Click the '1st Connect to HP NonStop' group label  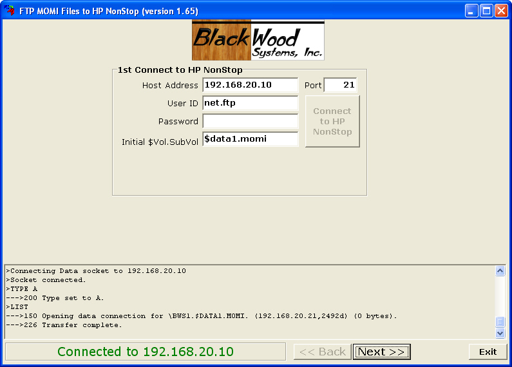(x=180, y=70)
